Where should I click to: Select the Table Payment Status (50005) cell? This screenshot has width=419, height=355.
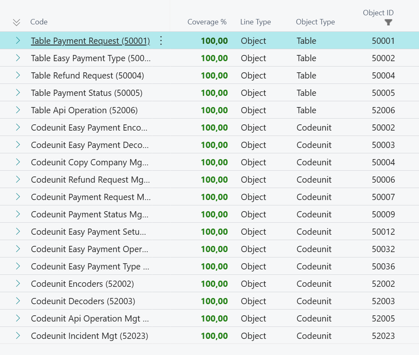coord(87,93)
